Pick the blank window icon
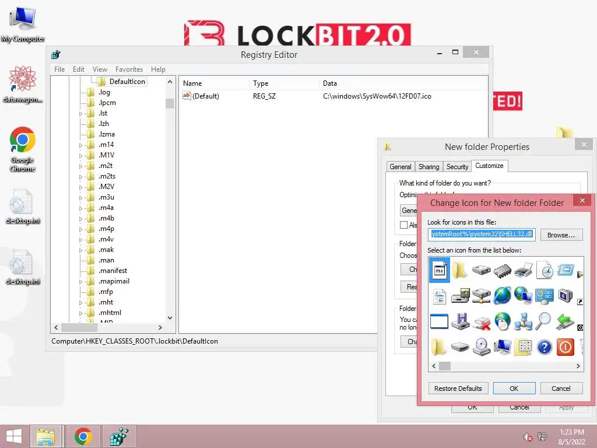Viewport: 597px width, 448px height. click(x=439, y=321)
